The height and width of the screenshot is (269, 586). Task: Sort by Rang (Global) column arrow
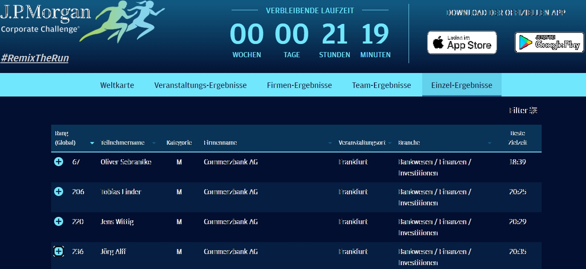92,143
